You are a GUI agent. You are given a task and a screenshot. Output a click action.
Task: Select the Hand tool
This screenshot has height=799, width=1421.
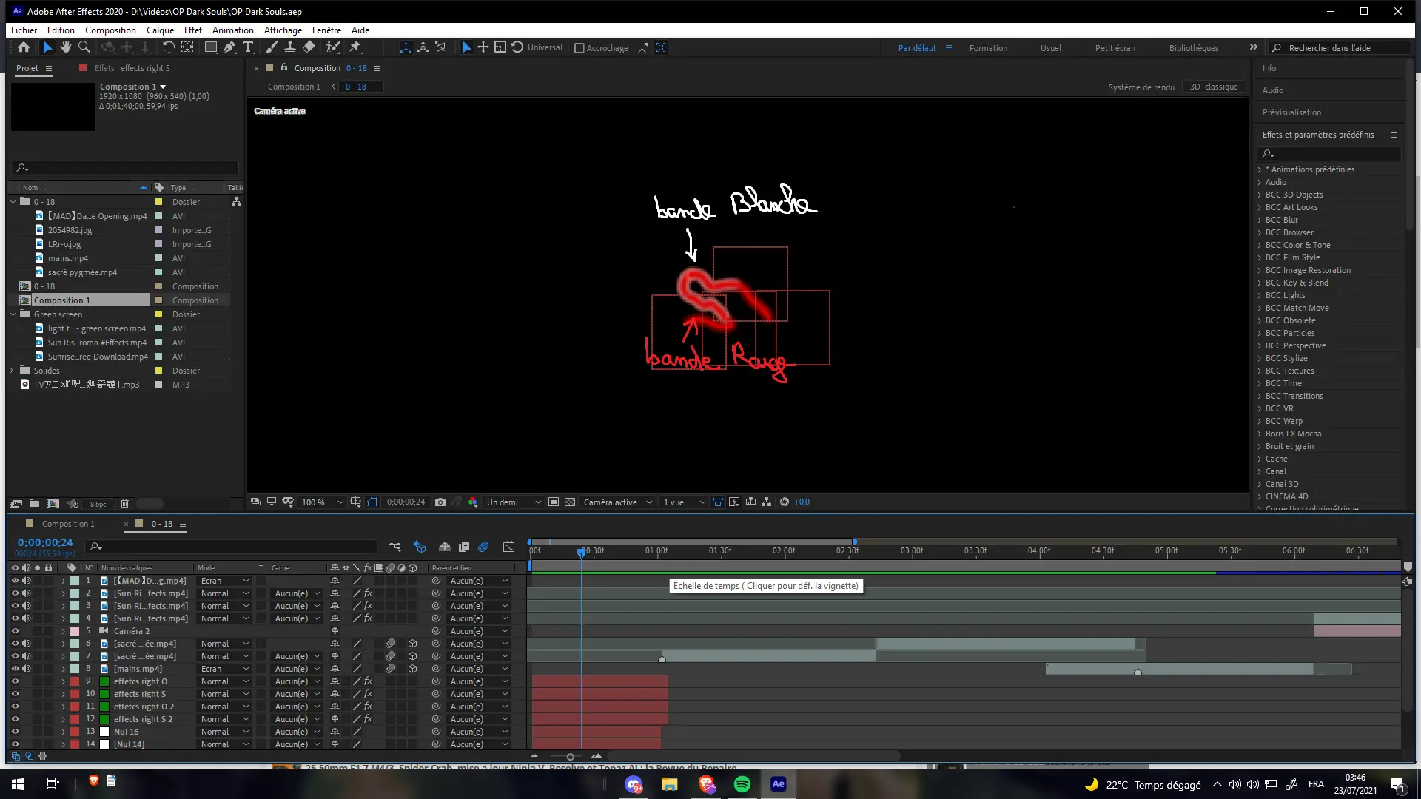point(66,47)
